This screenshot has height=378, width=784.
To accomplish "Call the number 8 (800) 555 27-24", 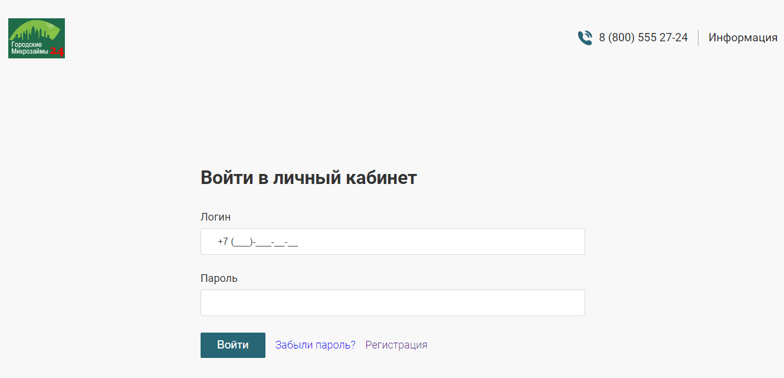I will [x=643, y=38].
